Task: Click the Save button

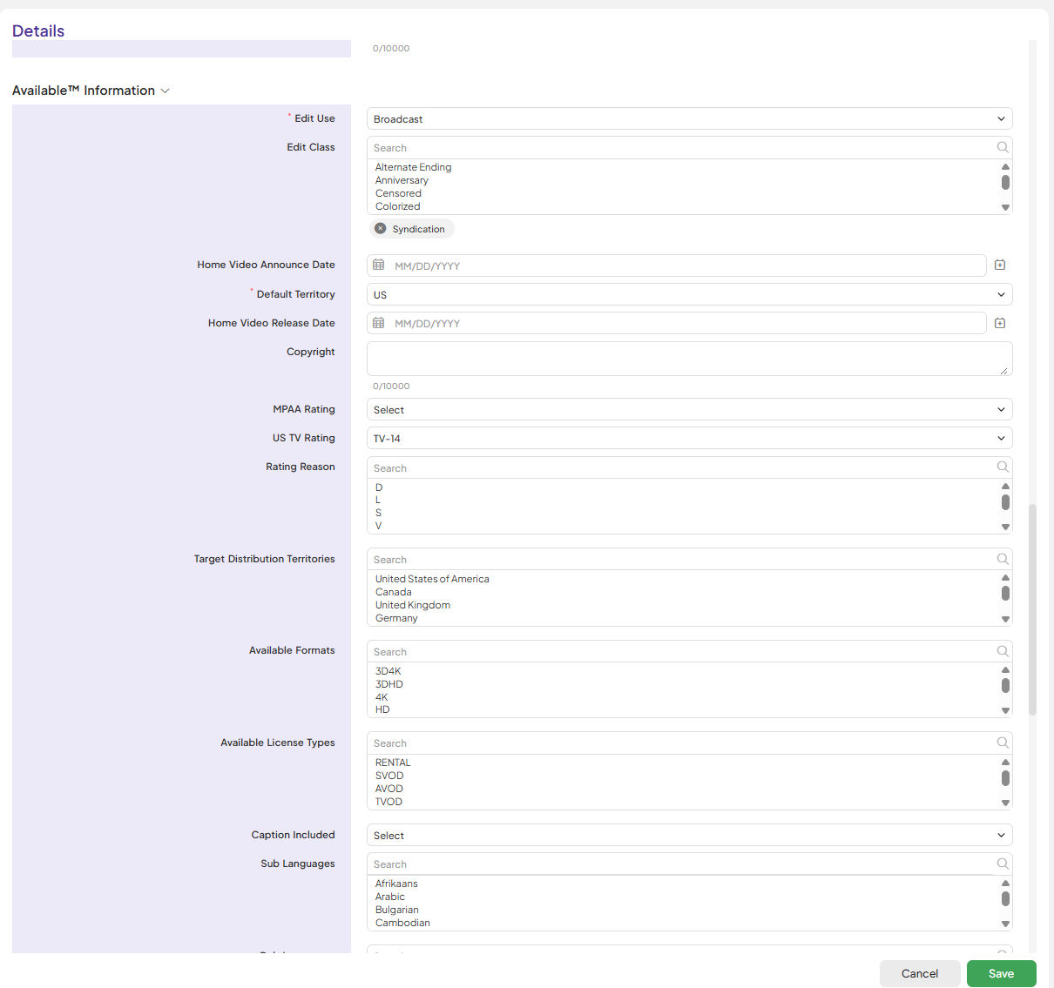Action: coord(1001,973)
